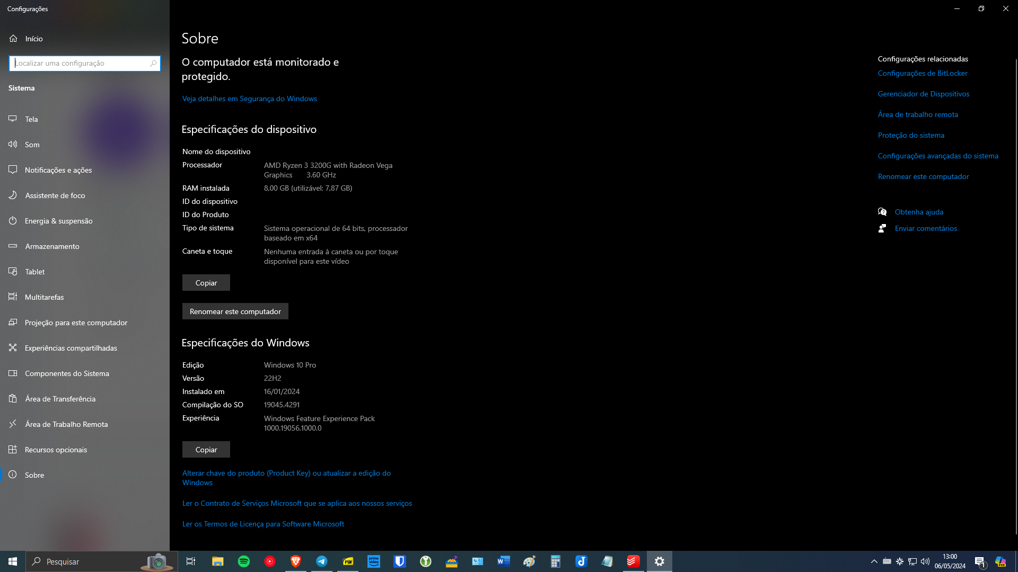Click the Projeção para este computador icon
The height and width of the screenshot is (572, 1018).
pyautogui.click(x=13, y=322)
